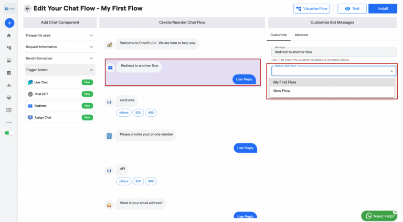403x222 pixels.
Task: Click the braces icon beside API message
Action: pos(109,171)
